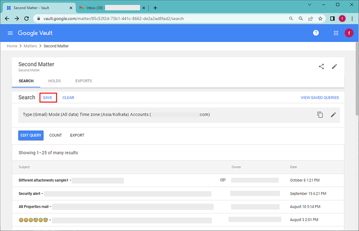
Task: Copy the search query text
Action: point(320,115)
